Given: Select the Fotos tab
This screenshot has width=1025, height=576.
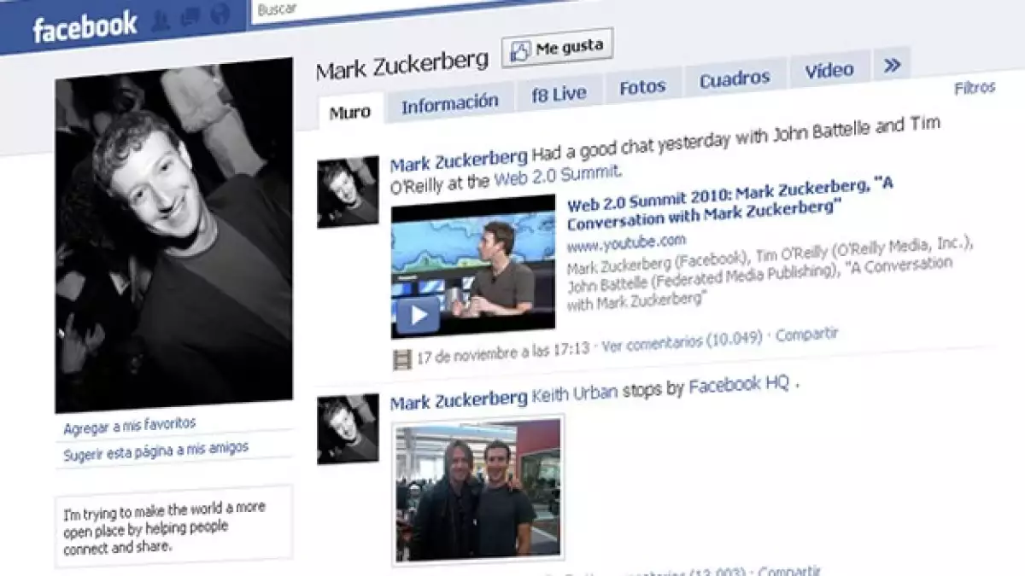Looking at the screenshot, I should click(642, 88).
